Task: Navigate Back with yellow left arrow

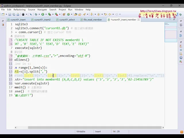Action: [x=110, y=14]
